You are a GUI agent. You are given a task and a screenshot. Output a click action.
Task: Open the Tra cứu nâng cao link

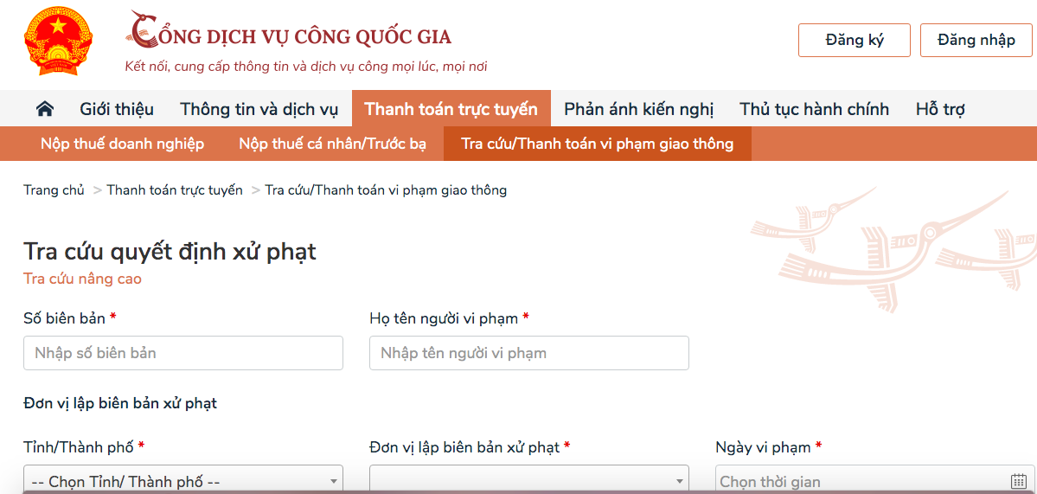click(83, 279)
